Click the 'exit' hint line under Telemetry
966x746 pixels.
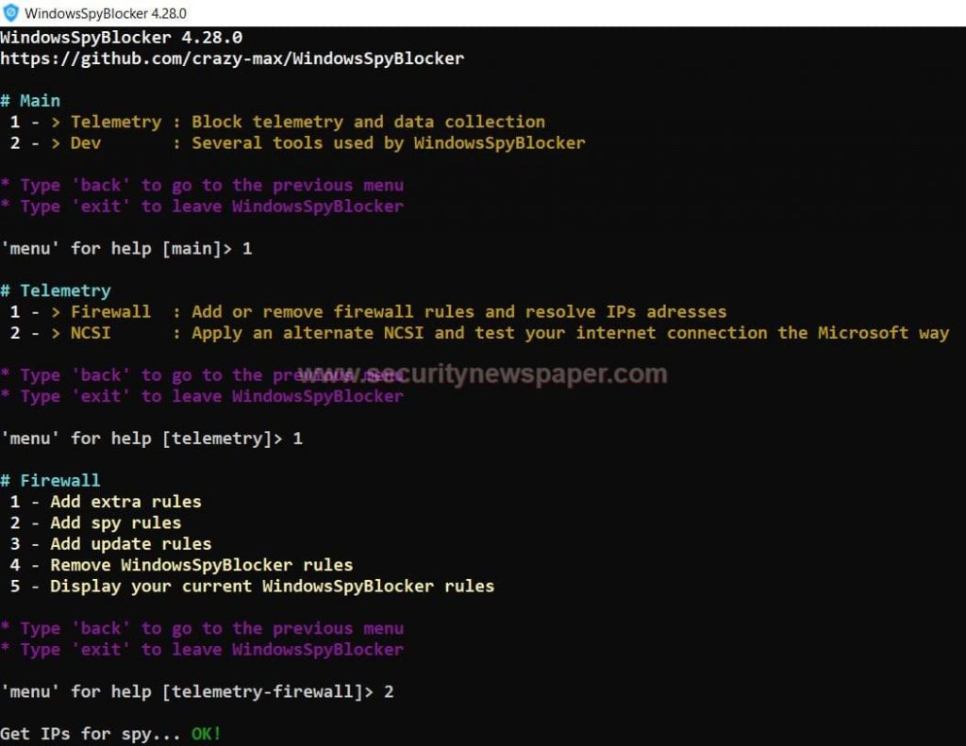[202, 396]
